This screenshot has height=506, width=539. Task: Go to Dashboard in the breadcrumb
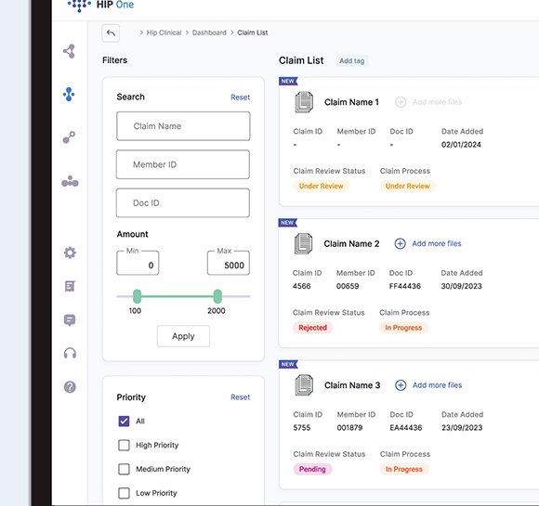coord(209,32)
